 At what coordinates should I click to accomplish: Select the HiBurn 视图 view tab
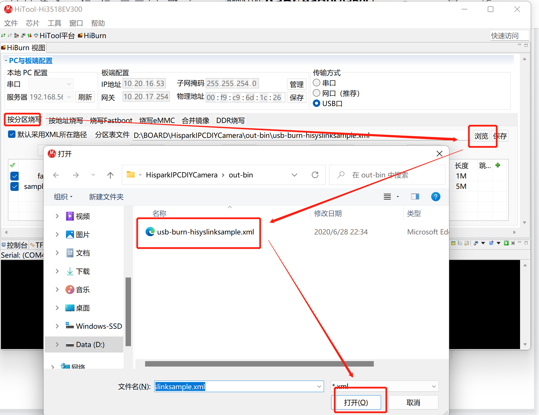point(23,48)
